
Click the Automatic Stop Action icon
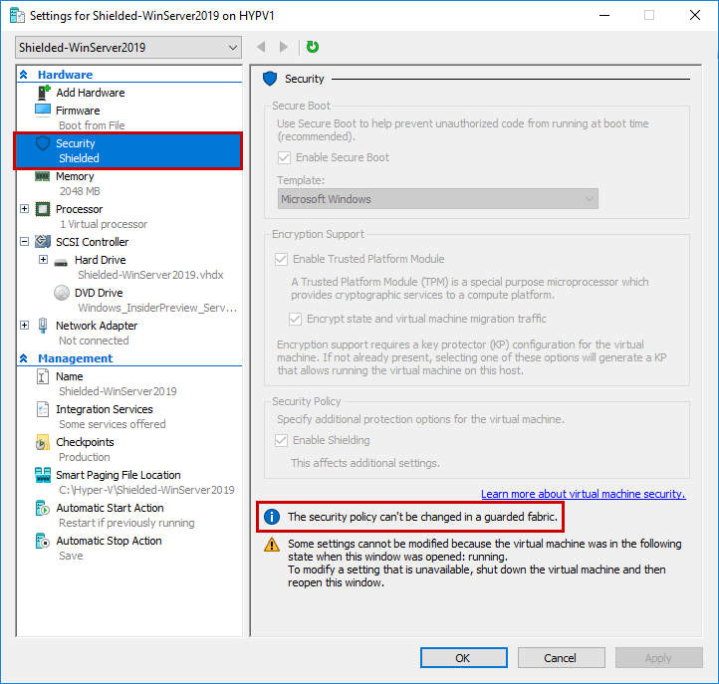pyautogui.click(x=42, y=541)
